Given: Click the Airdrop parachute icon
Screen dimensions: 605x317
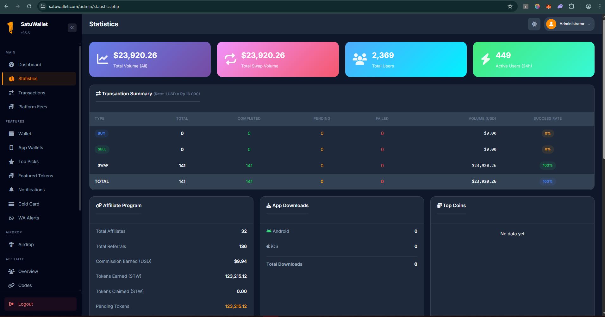Looking at the screenshot, I should 11,244.
